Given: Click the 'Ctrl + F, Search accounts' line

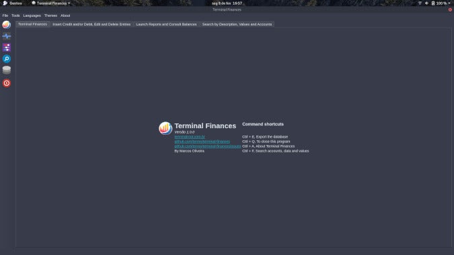Looking at the screenshot, I should (x=275, y=151).
